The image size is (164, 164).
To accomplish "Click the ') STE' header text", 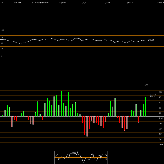I will click(108, 3).
